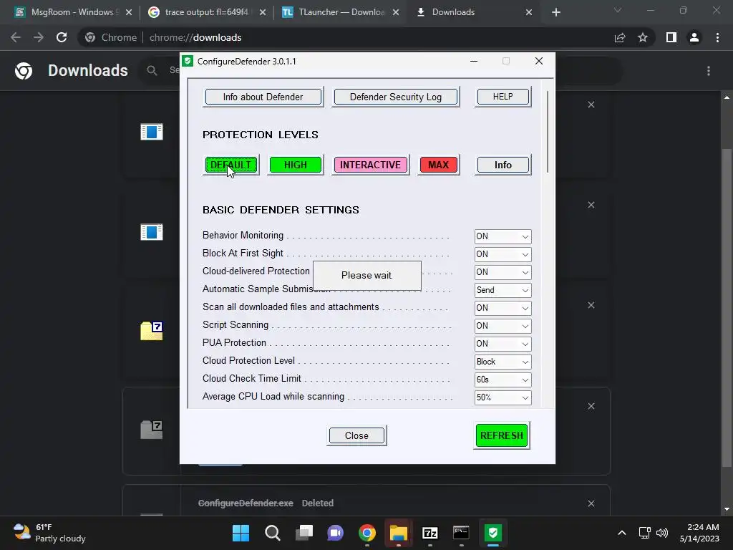Open Task View icon on taskbar
Viewport: 733px width, 550px height.
click(x=304, y=533)
